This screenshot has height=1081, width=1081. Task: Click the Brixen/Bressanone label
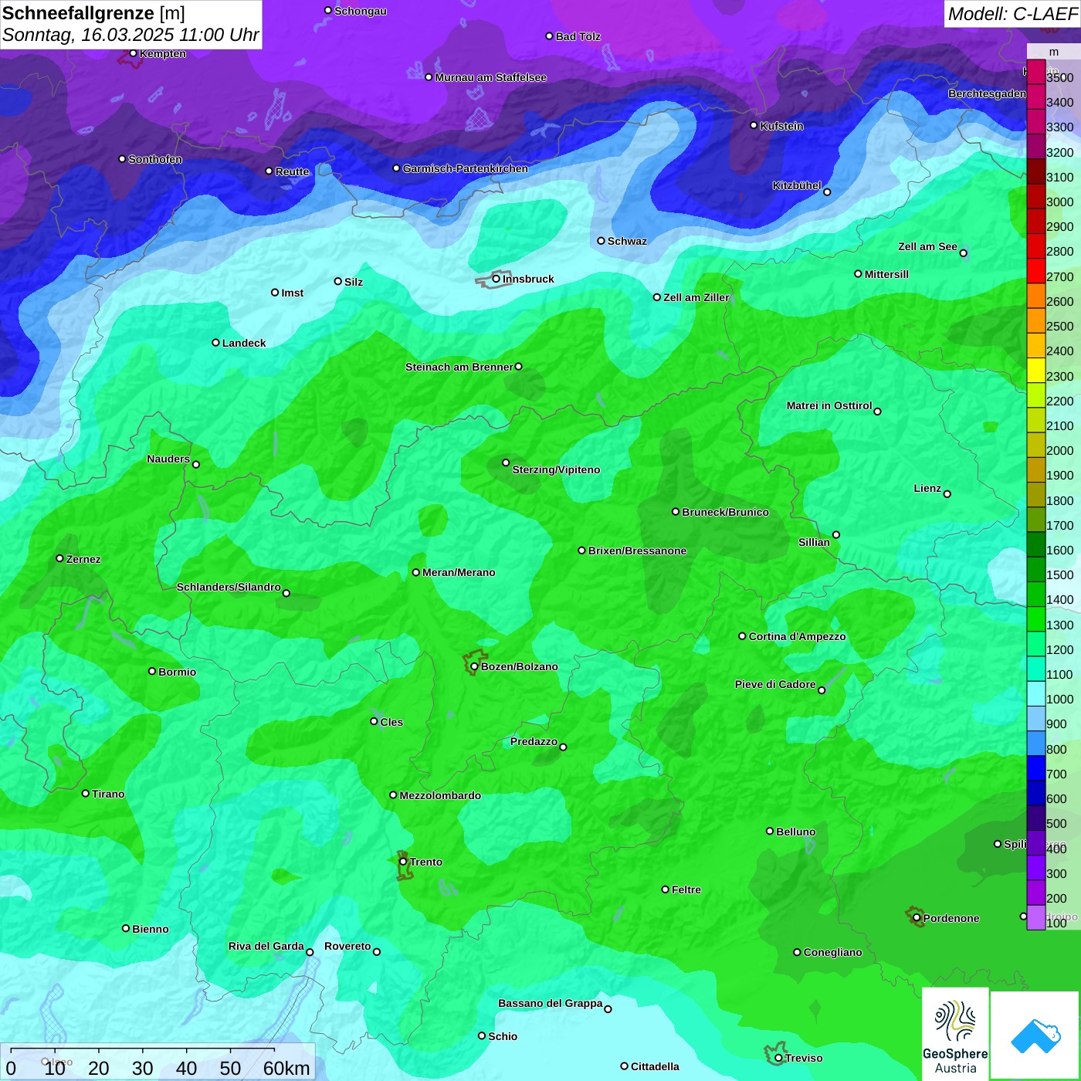click(637, 551)
